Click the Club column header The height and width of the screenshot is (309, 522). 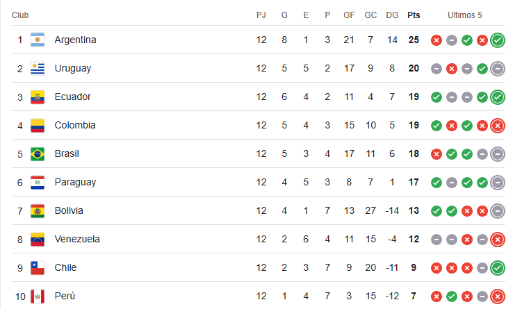click(20, 15)
